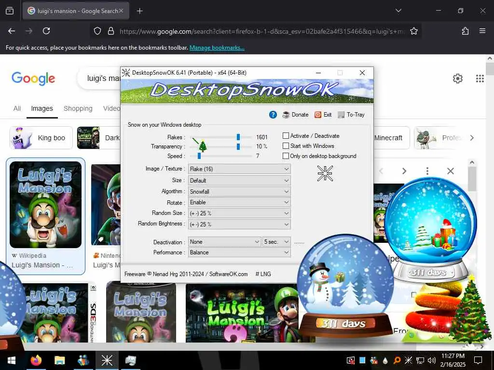Expand the Image / Texture dropdown showing Flake (16)
The height and width of the screenshot is (370, 494).
239,169
